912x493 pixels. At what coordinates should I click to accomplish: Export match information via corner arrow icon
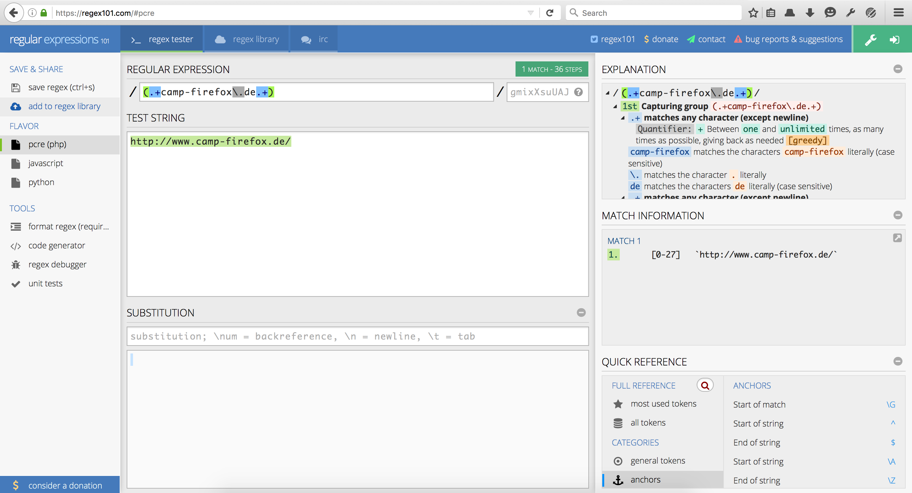[x=897, y=238]
